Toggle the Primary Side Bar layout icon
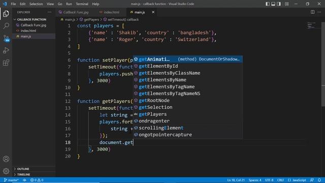 tap(268, 4)
